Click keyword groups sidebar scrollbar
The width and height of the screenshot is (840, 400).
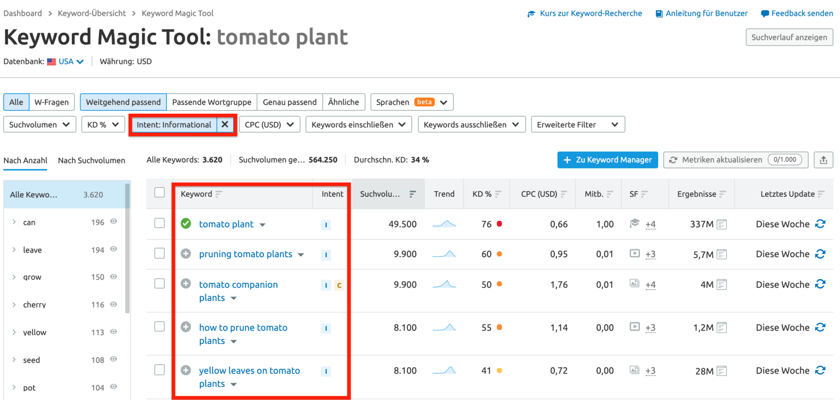[127, 248]
